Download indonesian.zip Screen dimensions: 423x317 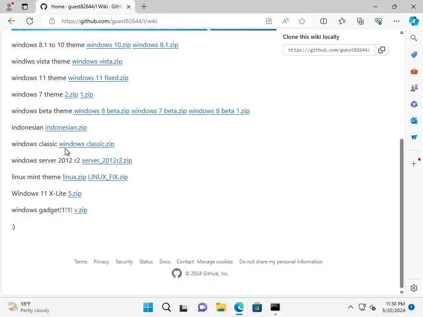point(66,127)
